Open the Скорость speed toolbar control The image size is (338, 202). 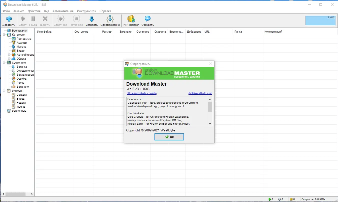coord(92,21)
